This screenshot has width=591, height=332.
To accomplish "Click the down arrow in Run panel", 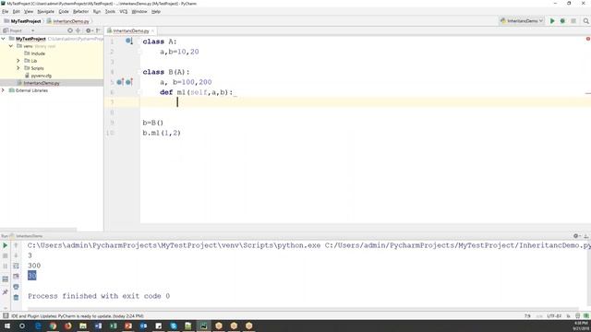I will coord(16,255).
